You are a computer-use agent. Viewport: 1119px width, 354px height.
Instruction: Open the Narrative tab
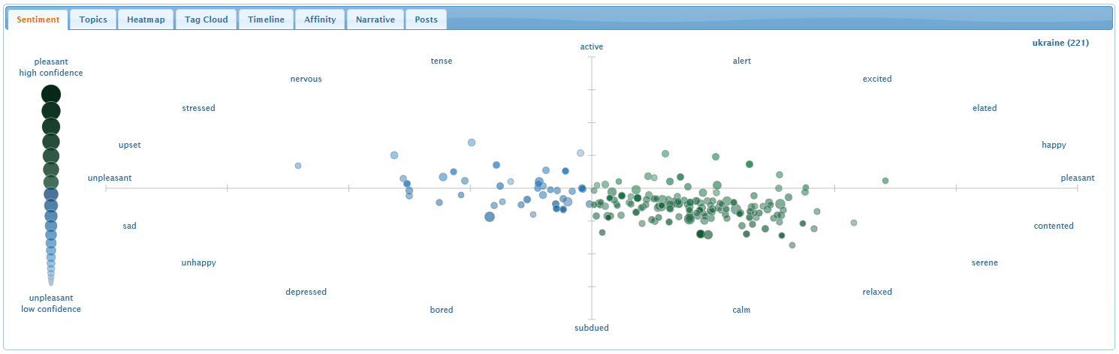point(375,19)
